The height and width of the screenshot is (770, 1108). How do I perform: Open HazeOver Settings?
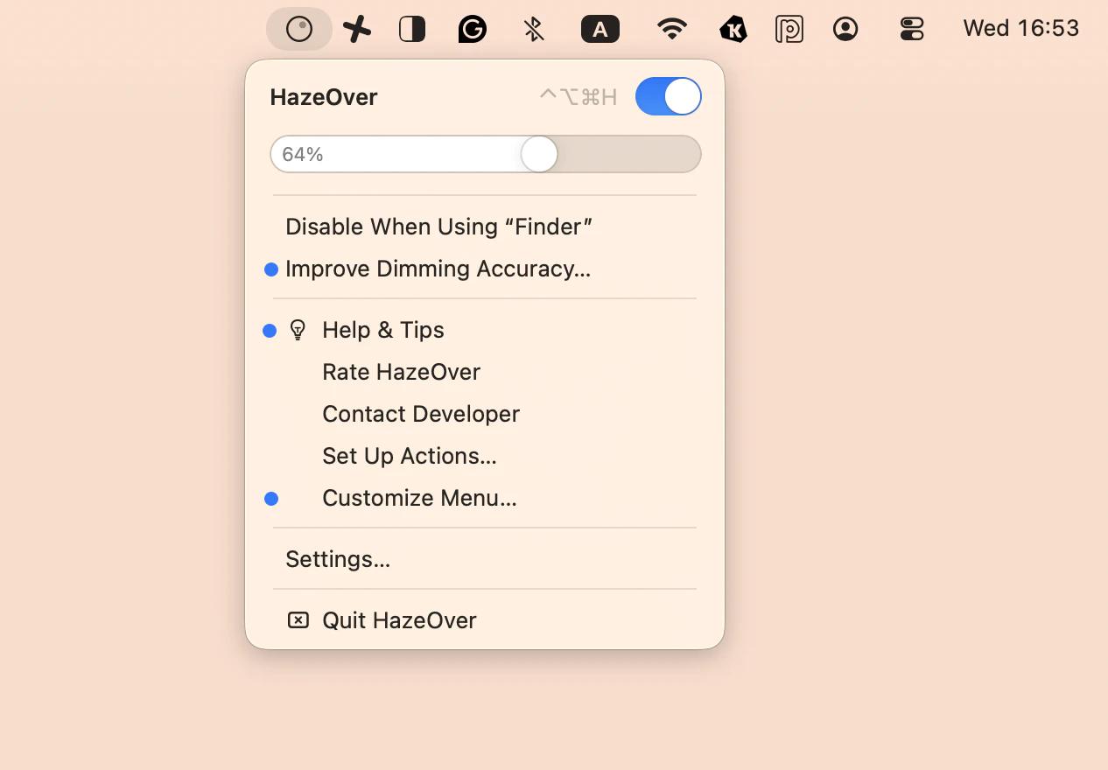[x=338, y=558]
